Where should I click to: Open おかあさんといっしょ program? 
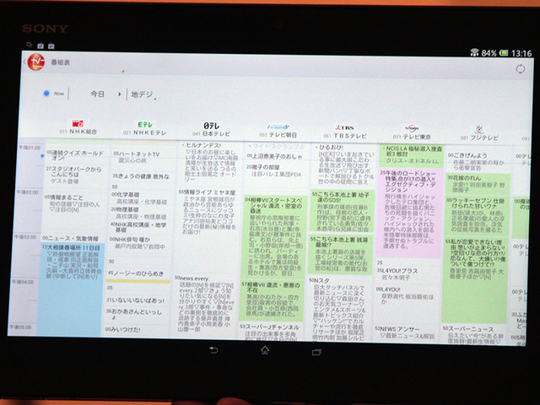pyautogui.click(x=137, y=314)
